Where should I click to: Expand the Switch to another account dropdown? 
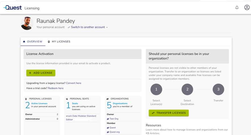tap(88, 27)
